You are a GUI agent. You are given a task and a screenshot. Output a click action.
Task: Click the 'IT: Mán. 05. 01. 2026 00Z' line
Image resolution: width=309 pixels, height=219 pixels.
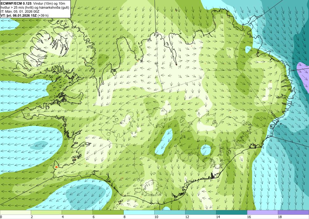pyautogui.click(x=20, y=11)
